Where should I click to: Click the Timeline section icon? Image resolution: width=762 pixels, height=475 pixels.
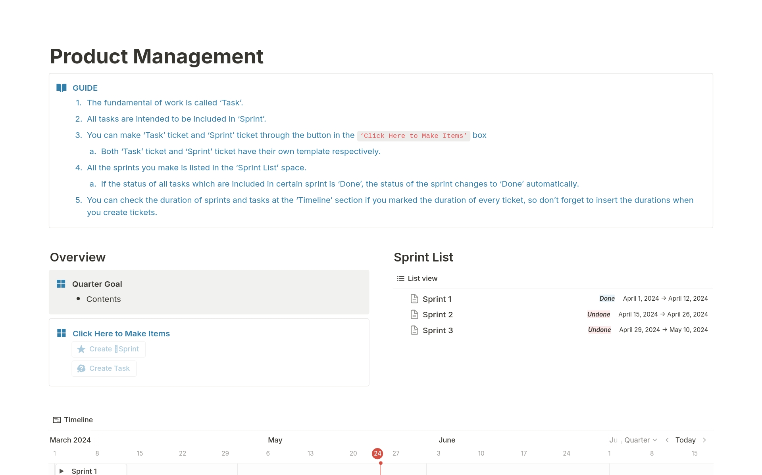pos(57,420)
